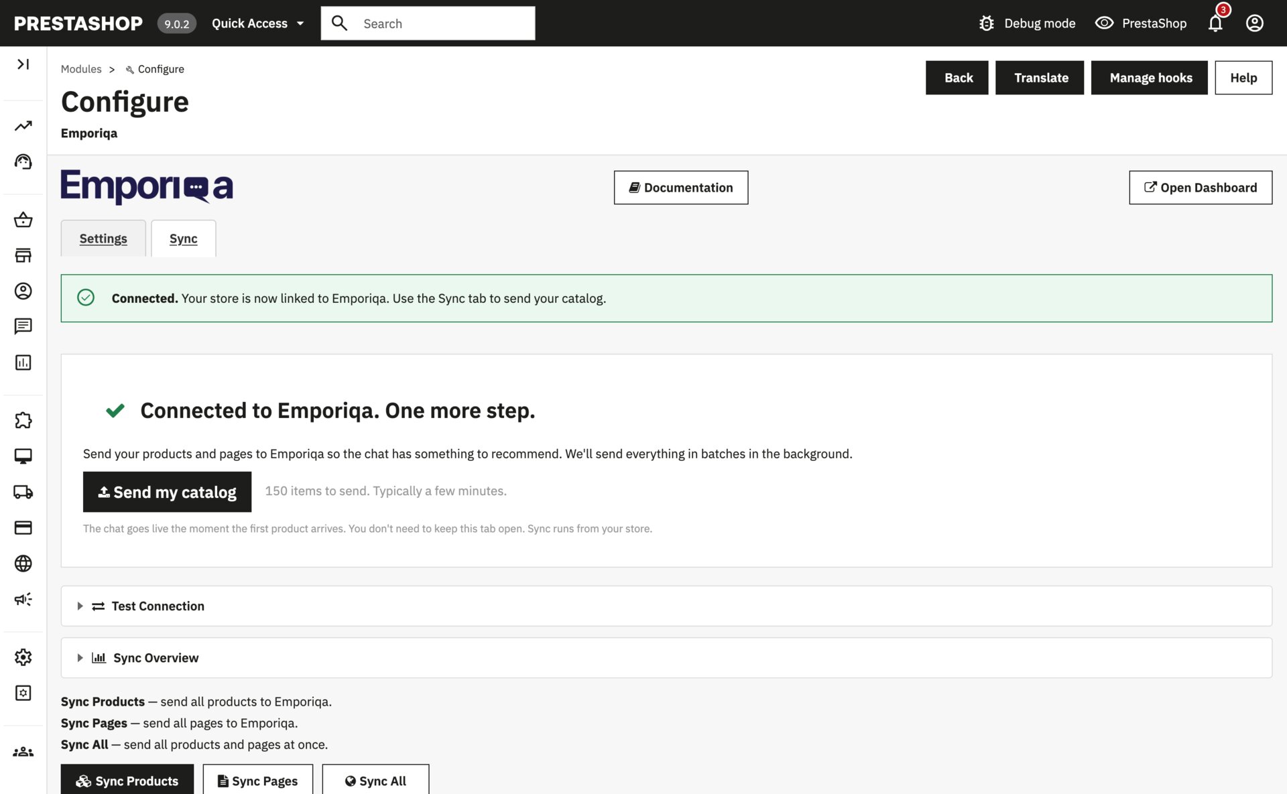1287x794 pixels.
Task: Open Stats chart icon in sidebar
Action: click(x=23, y=362)
